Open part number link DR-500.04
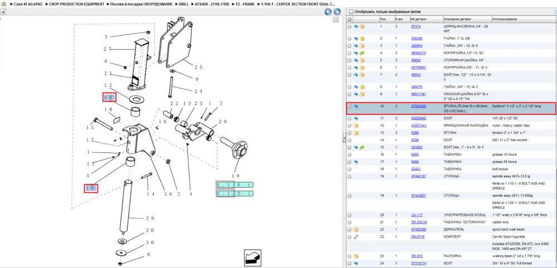This screenshot has width=557, height=268. [x=419, y=222]
